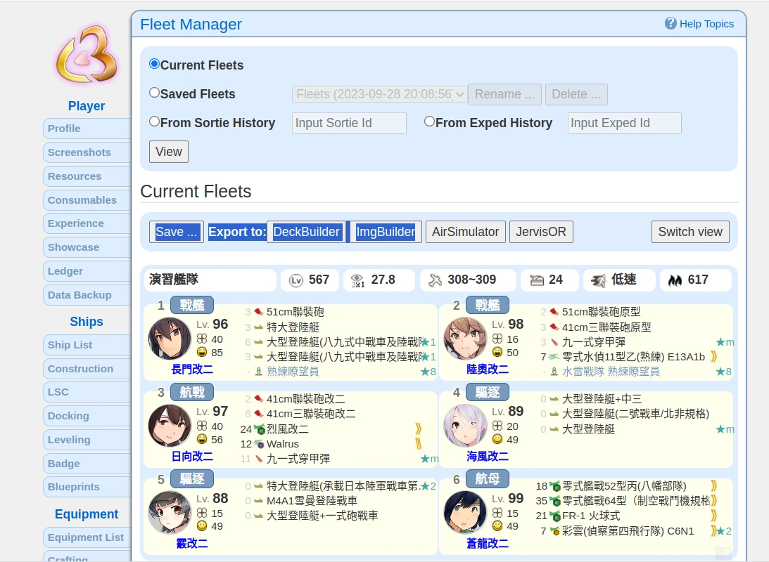The image size is (769, 562).
Task: Export fleet to ImgBuilder
Action: (x=386, y=232)
